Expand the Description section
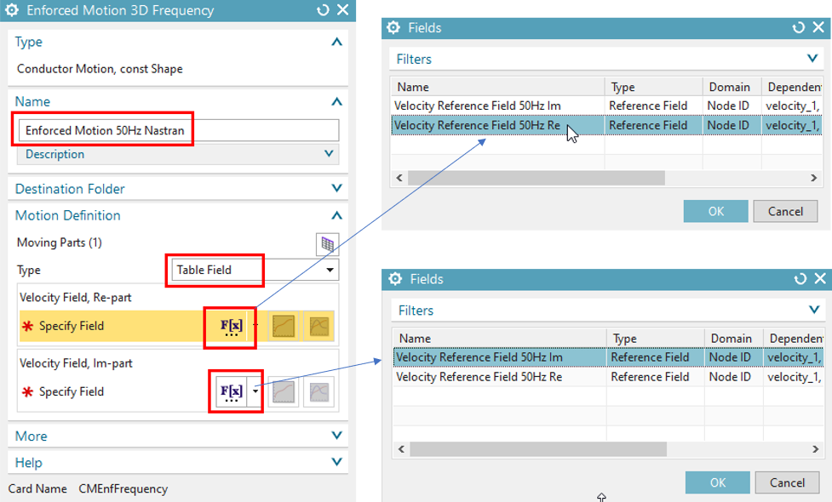Image resolution: width=832 pixels, height=502 pixels. coord(329,154)
